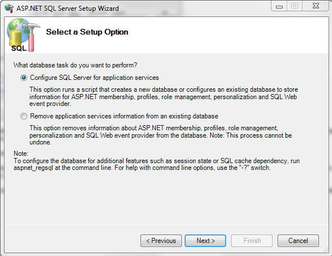Cancel the setup wizard
The width and height of the screenshot is (332, 256).
(x=298, y=241)
